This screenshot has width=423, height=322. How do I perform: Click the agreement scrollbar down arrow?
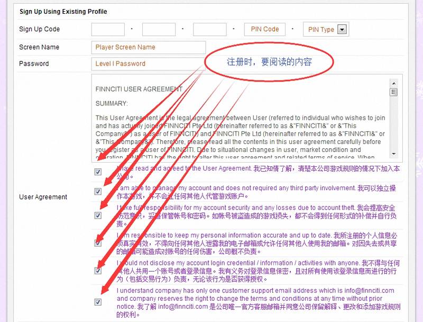tap(393, 153)
